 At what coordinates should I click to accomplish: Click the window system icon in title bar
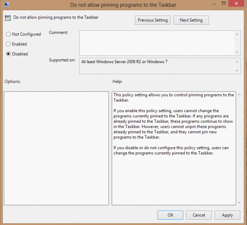tap(6, 5)
